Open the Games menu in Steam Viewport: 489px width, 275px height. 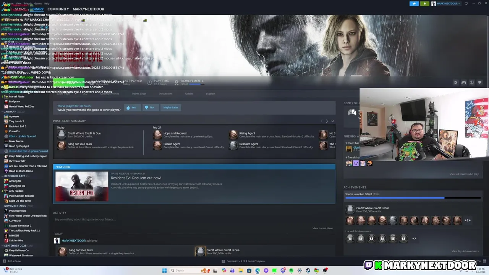(38, 3)
